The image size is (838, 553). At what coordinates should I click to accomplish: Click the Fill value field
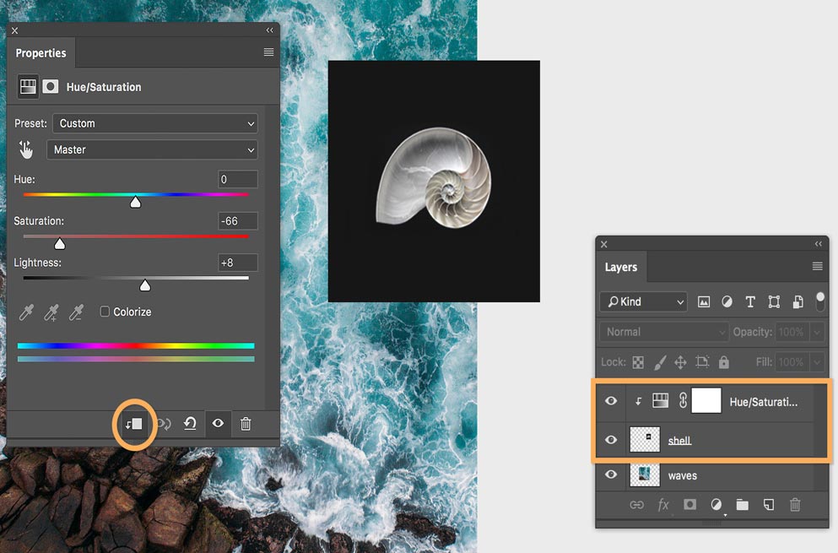(792, 362)
